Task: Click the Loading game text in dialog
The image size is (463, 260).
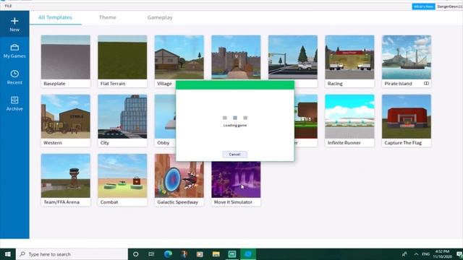Action: coord(235,125)
